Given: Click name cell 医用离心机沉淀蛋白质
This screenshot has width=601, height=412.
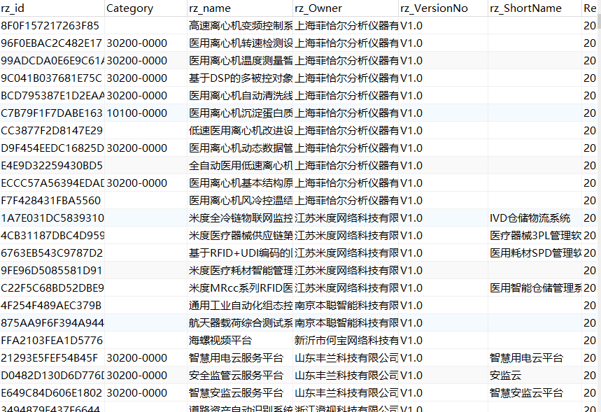Looking at the screenshot, I should [x=240, y=113].
